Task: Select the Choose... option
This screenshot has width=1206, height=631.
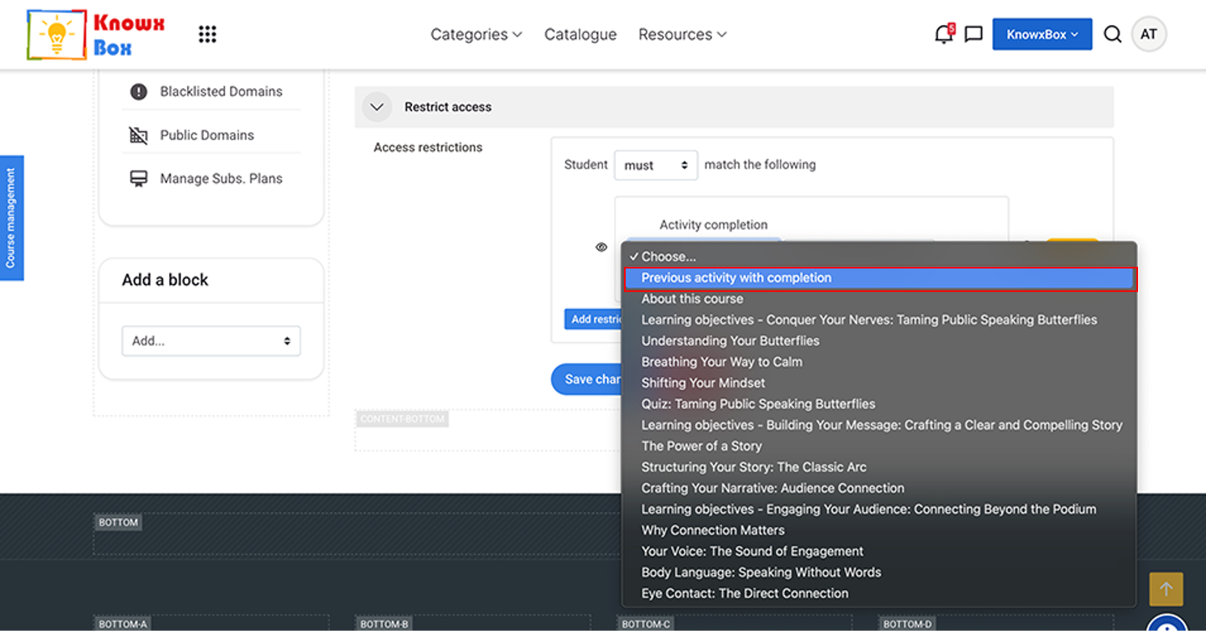Action: (x=879, y=256)
